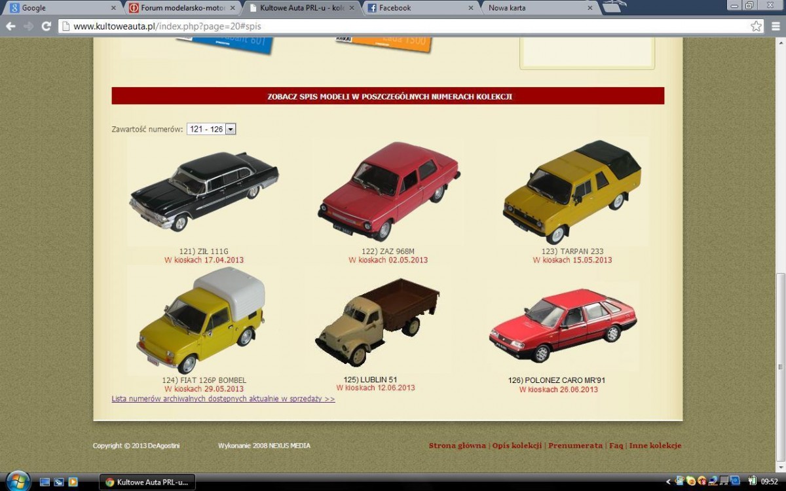This screenshot has width=786, height=491.
Task: Close the Google tab
Action: click(113, 8)
